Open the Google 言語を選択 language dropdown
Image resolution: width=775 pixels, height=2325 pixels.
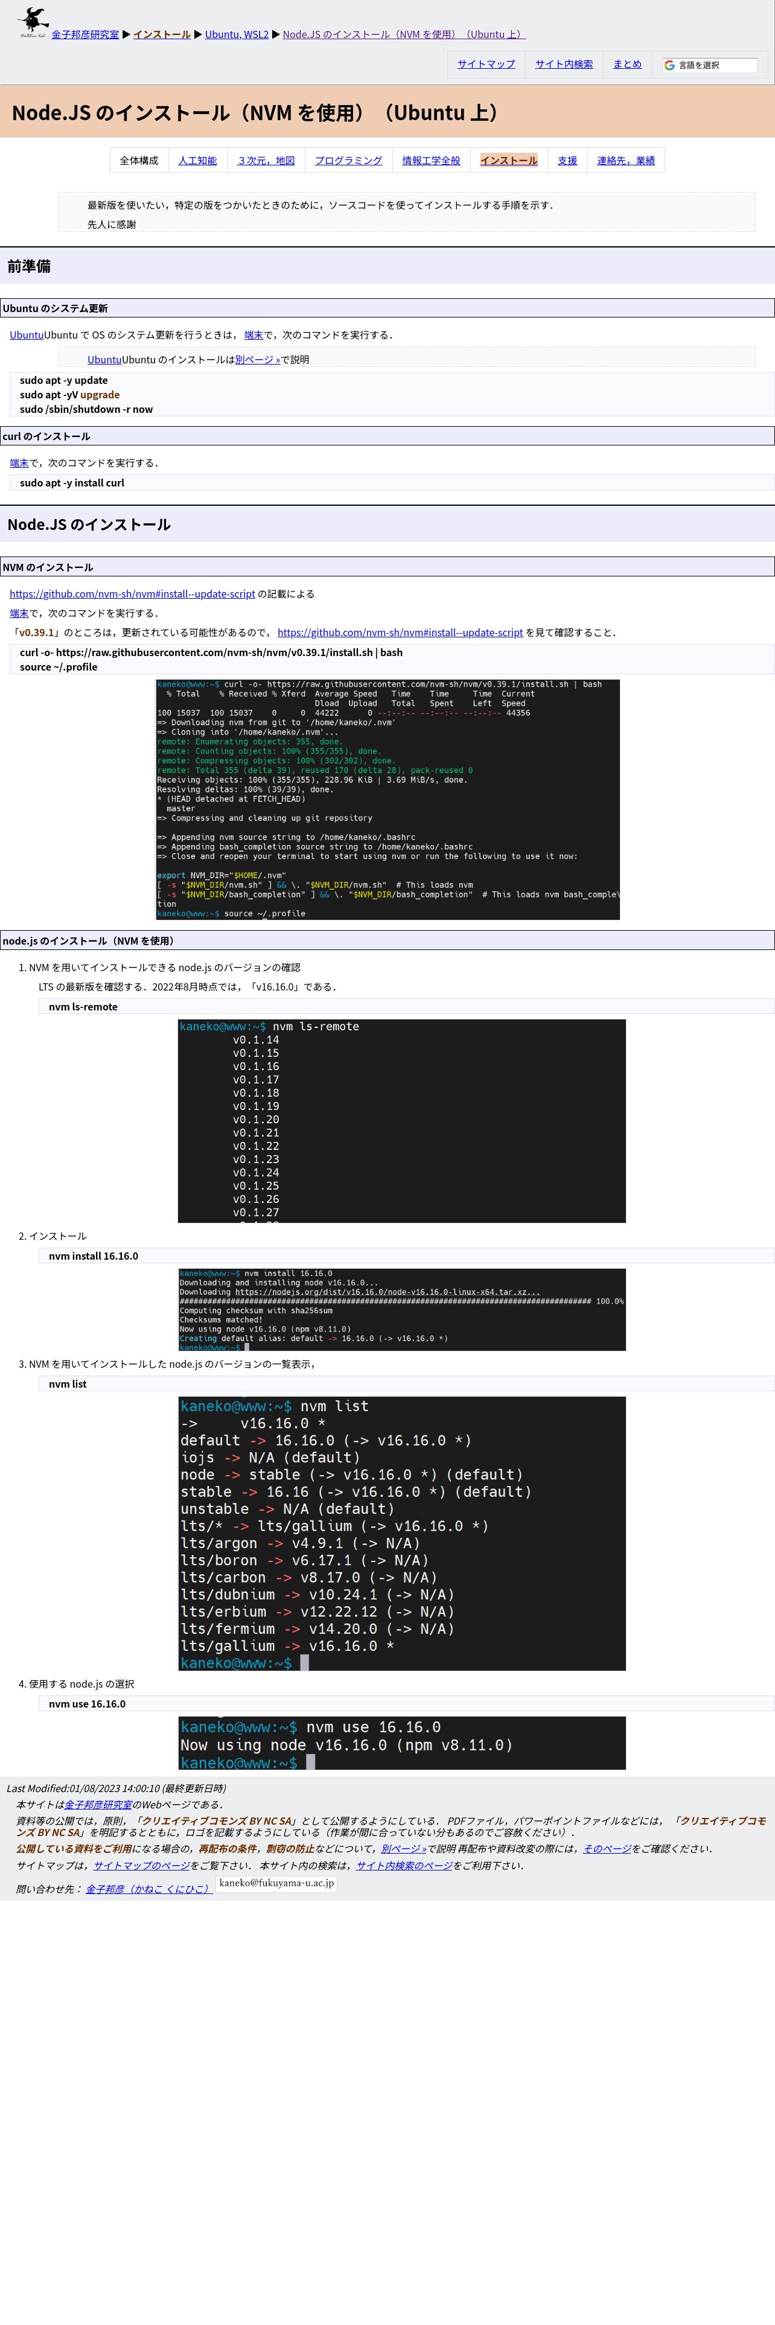[x=709, y=65]
